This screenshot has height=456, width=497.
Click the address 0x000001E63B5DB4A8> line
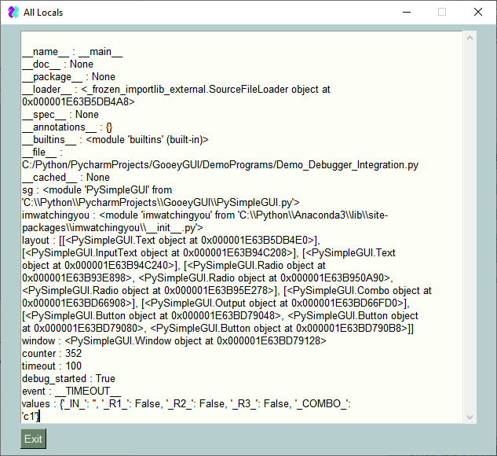tap(79, 102)
